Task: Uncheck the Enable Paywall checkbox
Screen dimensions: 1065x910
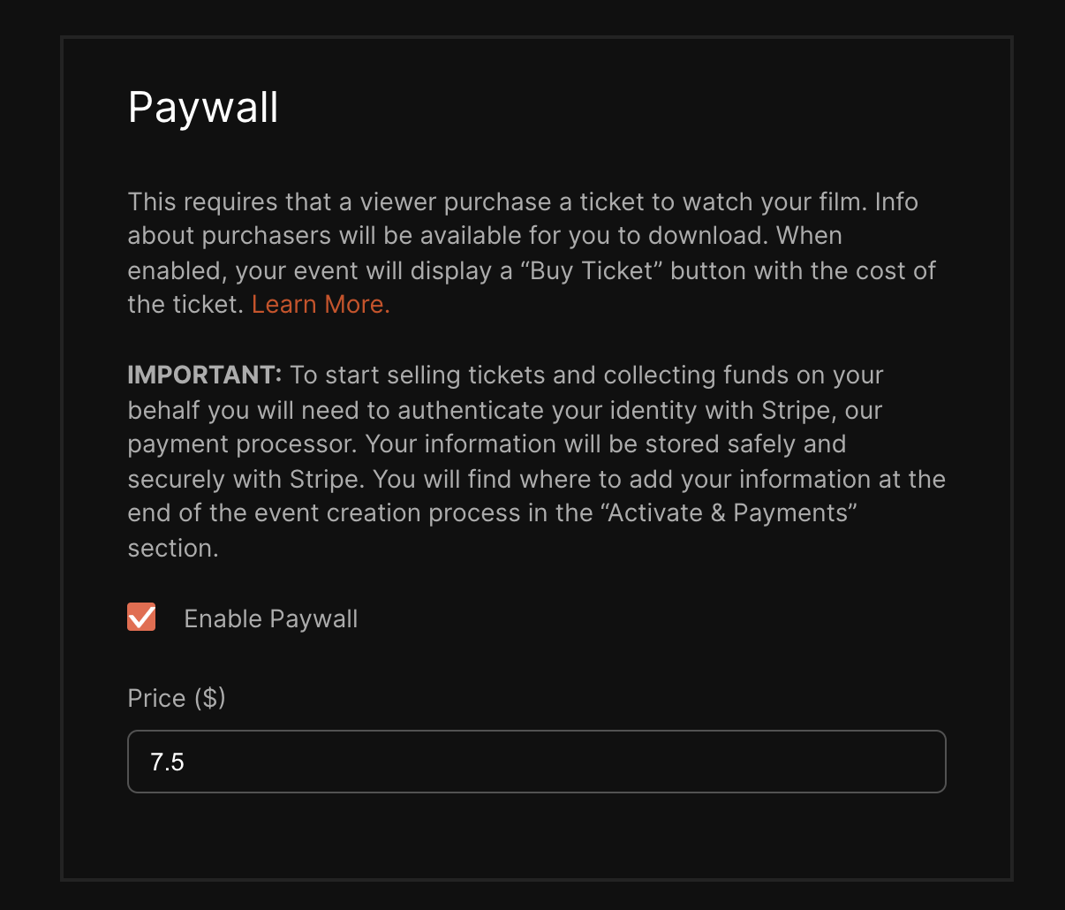Action: [x=141, y=618]
